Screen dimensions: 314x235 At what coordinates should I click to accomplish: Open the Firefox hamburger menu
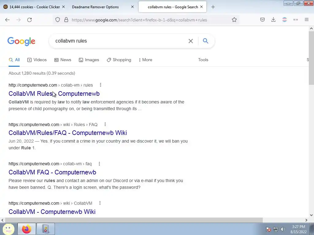pyautogui.click(x=307, y=20)
